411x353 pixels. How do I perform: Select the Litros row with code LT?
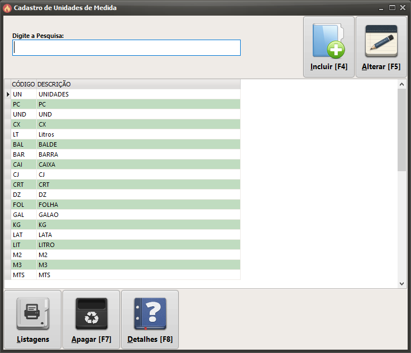[x=46, y=134]
